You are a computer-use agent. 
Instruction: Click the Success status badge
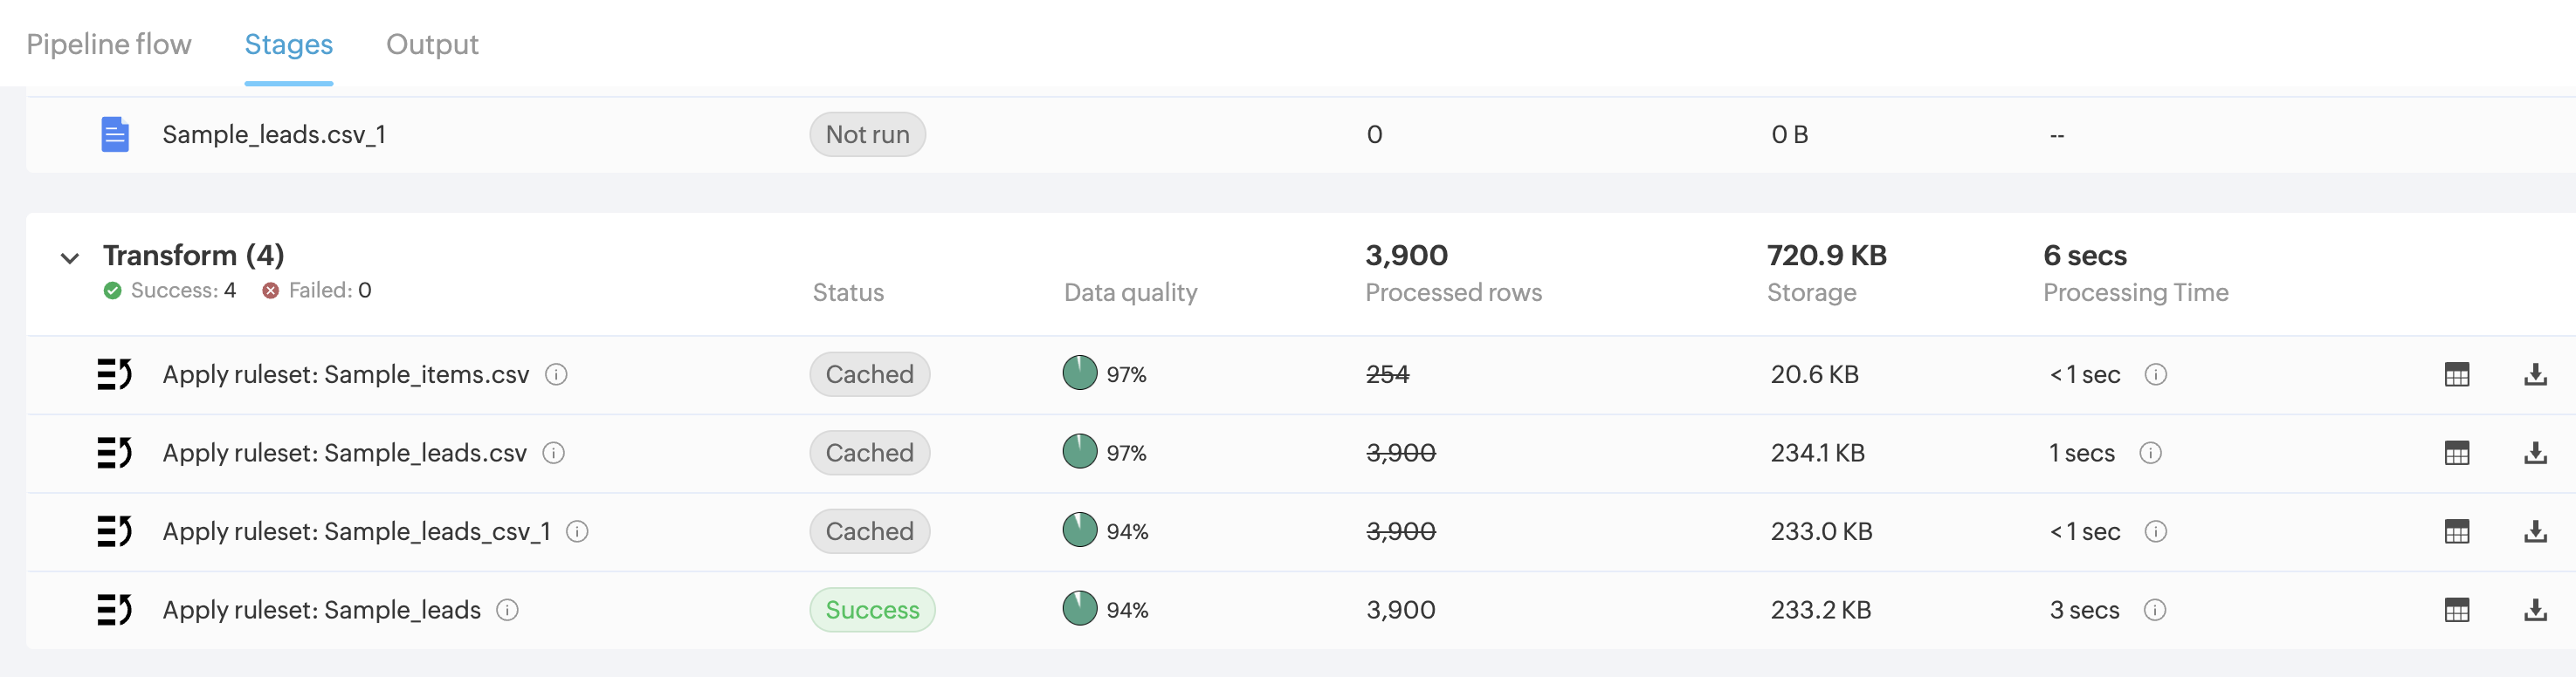pos(872,610)
